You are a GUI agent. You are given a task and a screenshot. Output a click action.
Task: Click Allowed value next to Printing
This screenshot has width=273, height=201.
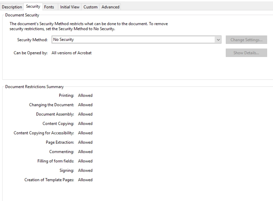[x=85, y=95]
